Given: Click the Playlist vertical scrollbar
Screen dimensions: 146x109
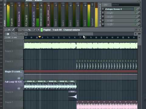Looking at the screenshot, I should [x=139, y=42].
